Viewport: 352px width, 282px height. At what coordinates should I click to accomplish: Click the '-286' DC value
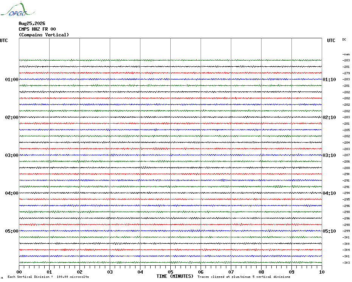click(x=346, y=161)
